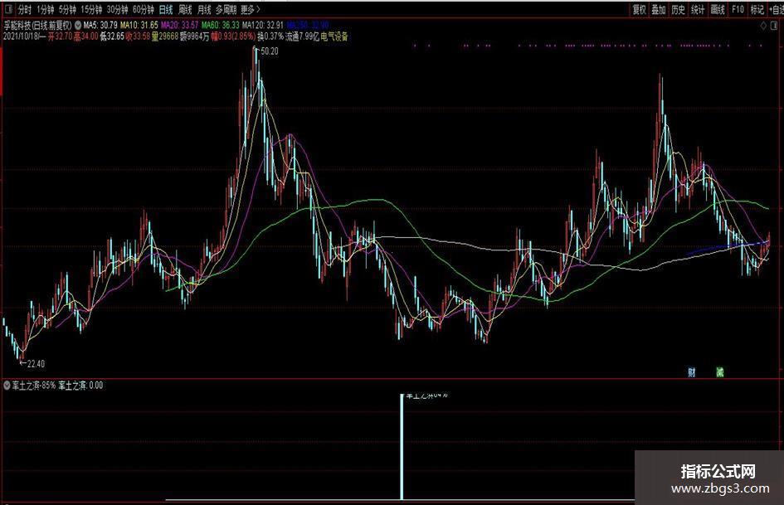The image size is (784, 505).
Task: Click the 换0.37% turnover value
Action: point(270,36)
